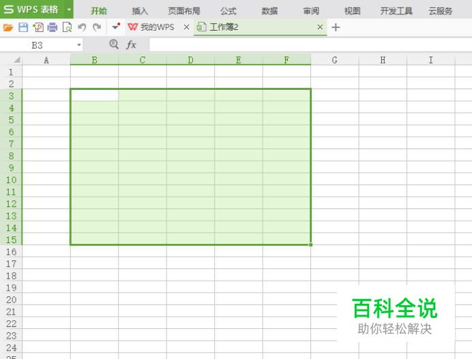
Task: Export to PDF icon in toolbar
Action: pyautogui.click(x=38, y=27)
